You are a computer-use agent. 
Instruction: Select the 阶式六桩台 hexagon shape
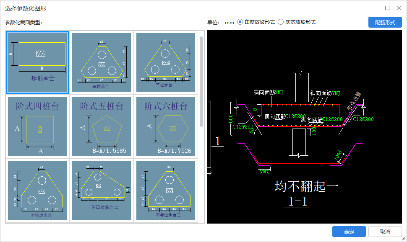coord(166,126)
